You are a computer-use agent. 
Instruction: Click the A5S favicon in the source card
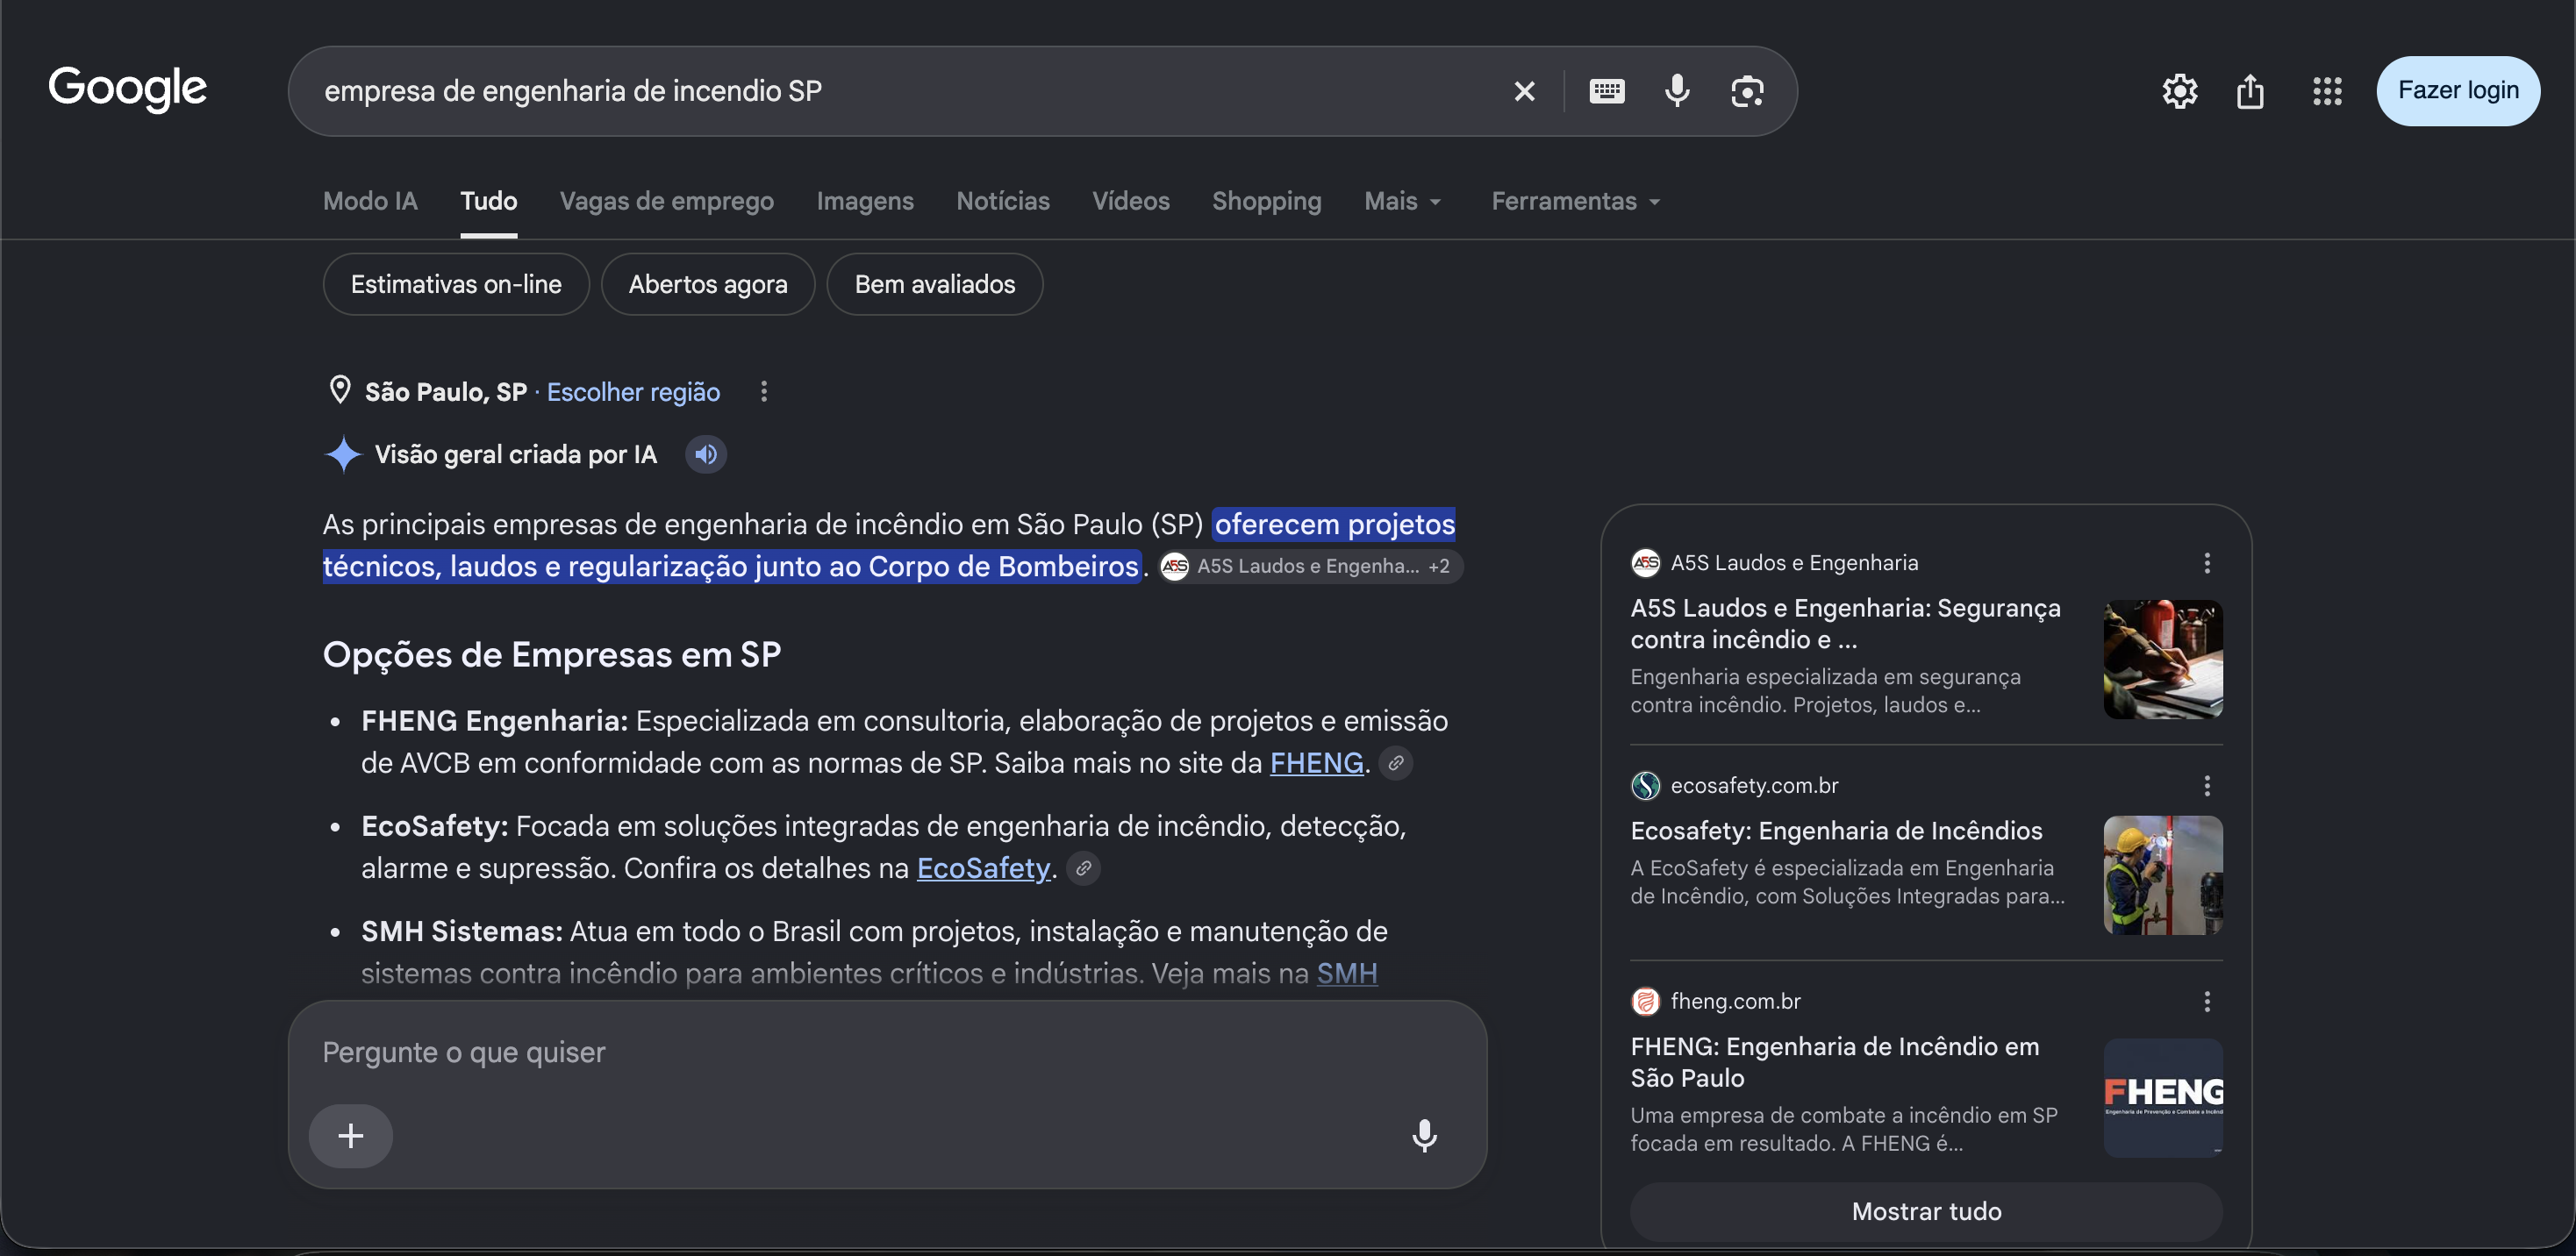point(1645,563)
